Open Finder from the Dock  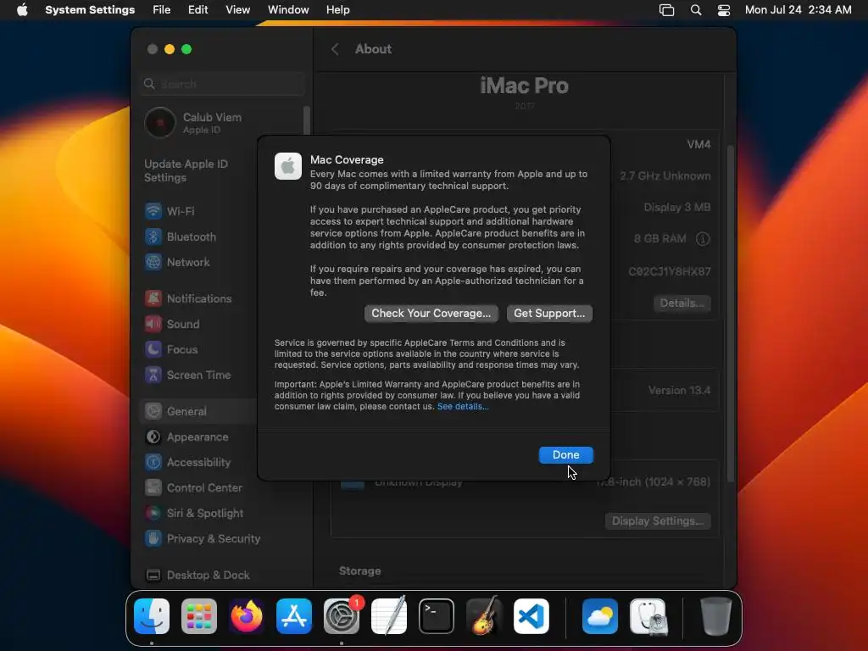click(x=152, y=616)
